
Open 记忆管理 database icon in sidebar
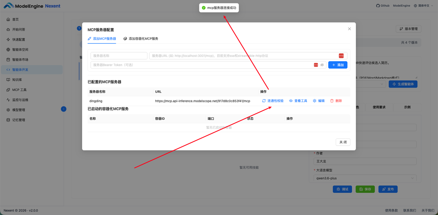click(8, 120)
